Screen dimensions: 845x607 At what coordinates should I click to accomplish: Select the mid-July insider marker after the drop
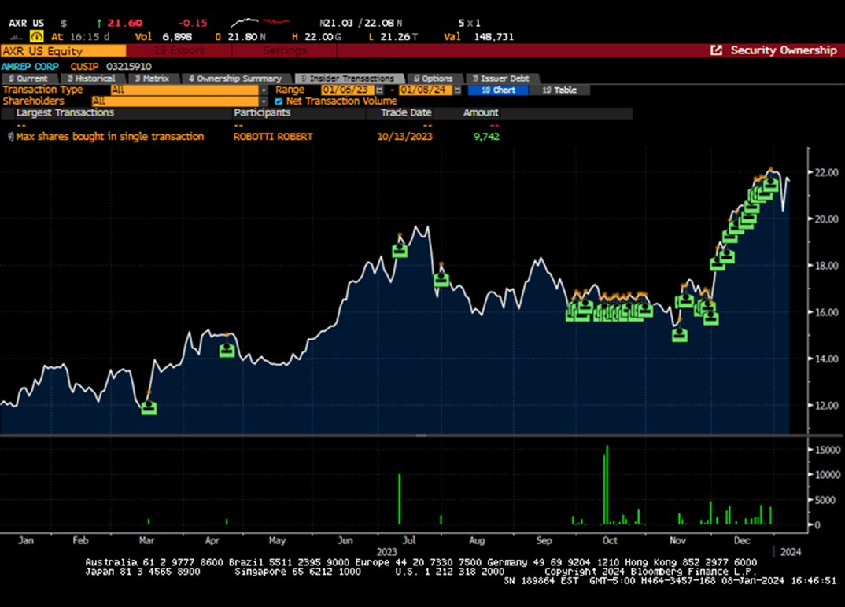pos(441,279)
